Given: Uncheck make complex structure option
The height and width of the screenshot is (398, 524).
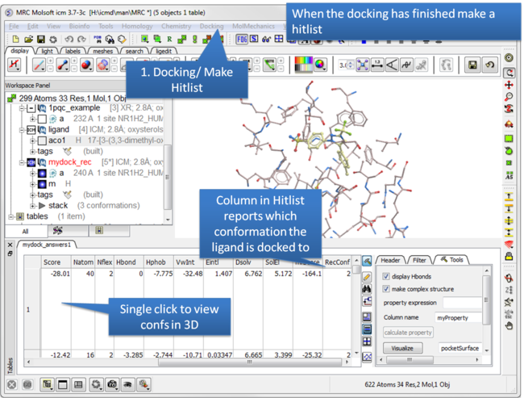Looking at the screenshot, I should coord(385,288).
